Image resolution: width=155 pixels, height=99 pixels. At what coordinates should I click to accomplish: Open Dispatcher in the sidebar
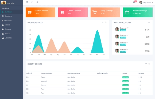pos(11,16)
